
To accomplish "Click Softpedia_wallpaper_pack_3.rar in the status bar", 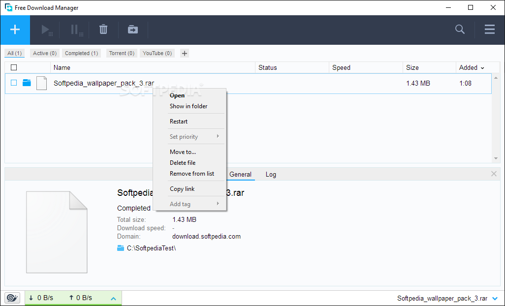I will point(442,298).
